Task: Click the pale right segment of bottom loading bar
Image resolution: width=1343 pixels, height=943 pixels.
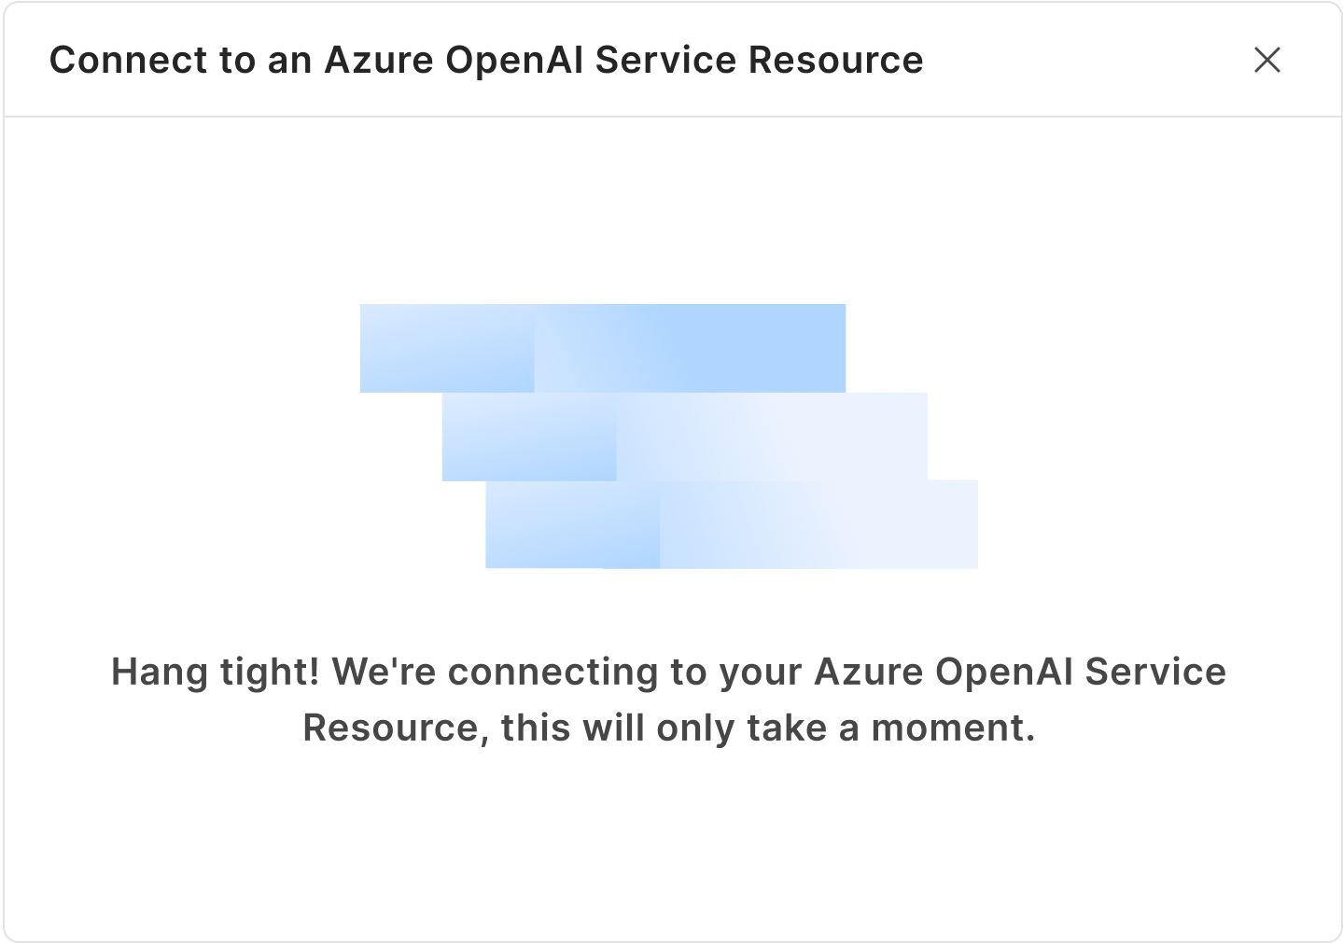Action: click(818, 524)
